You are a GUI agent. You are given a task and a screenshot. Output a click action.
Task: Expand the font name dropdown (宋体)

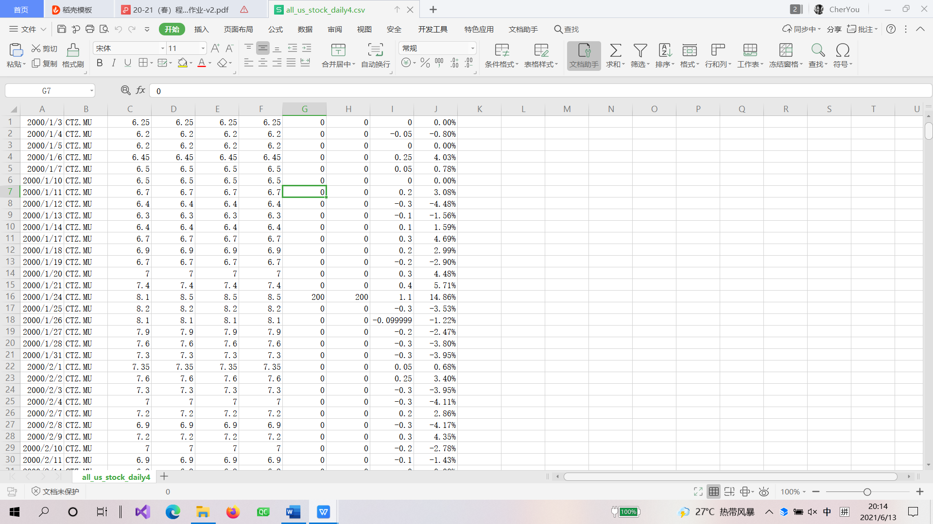[x=163, y=49]
